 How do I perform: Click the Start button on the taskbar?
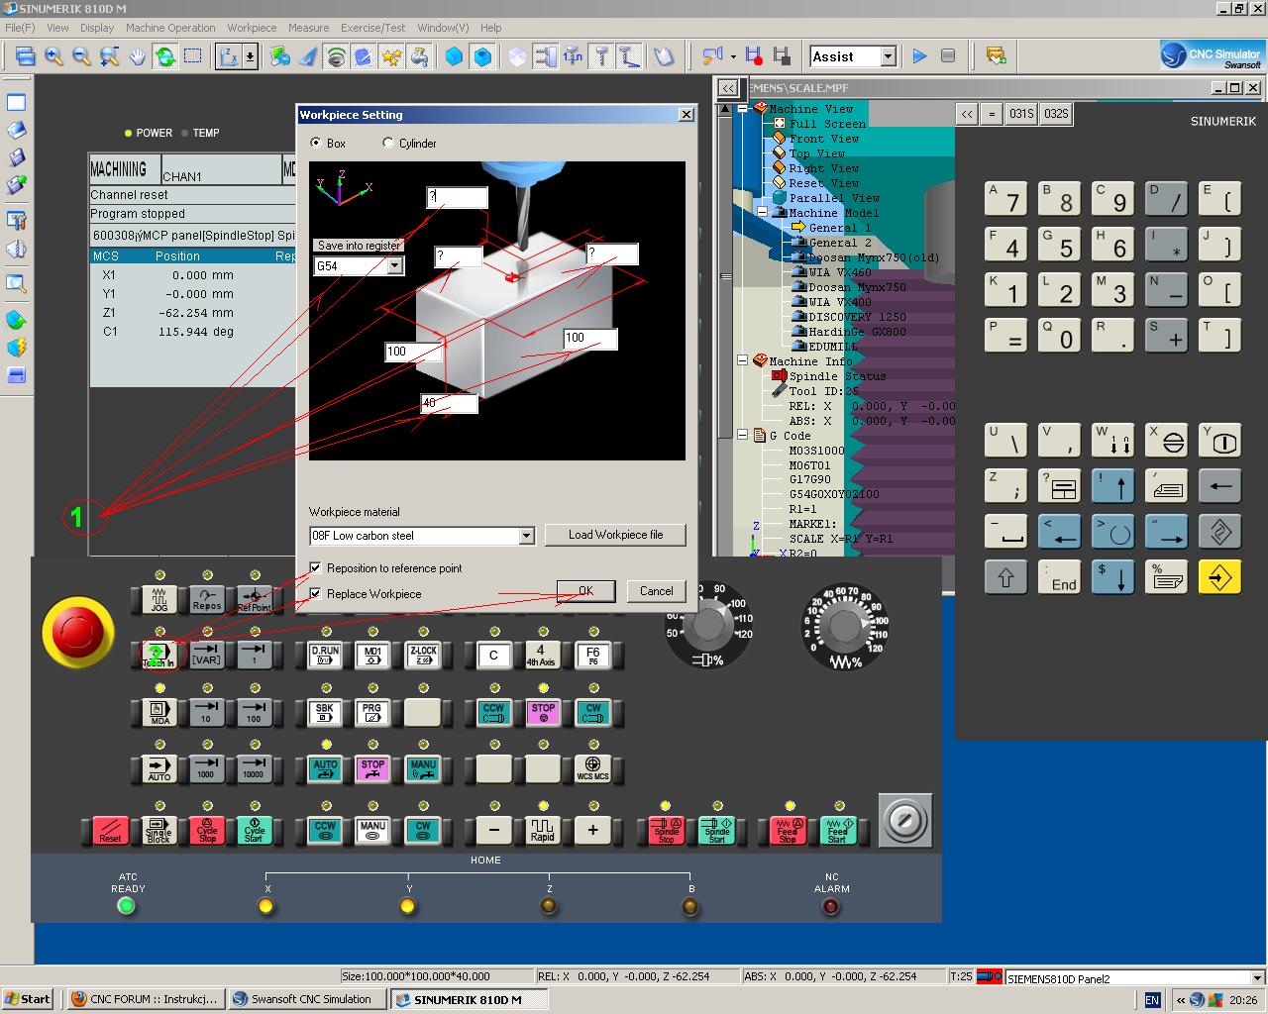coord(27,999)
